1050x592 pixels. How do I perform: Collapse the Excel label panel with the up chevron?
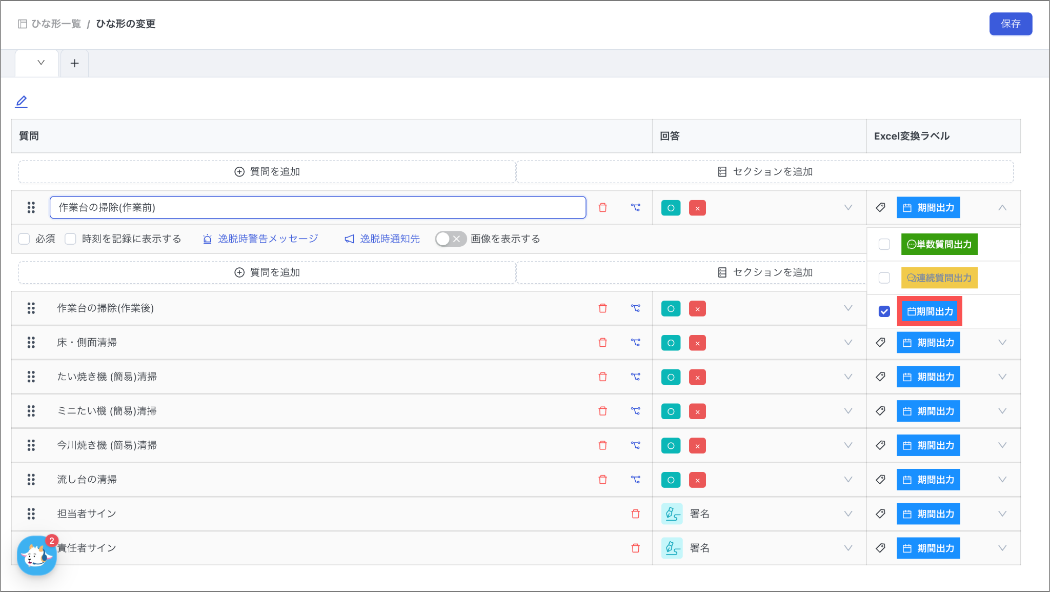1002,208
